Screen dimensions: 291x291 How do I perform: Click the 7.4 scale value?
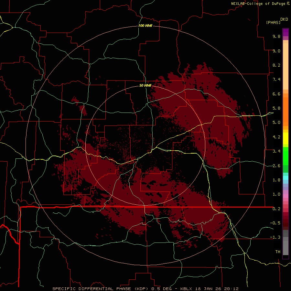[x=276, y=80]
